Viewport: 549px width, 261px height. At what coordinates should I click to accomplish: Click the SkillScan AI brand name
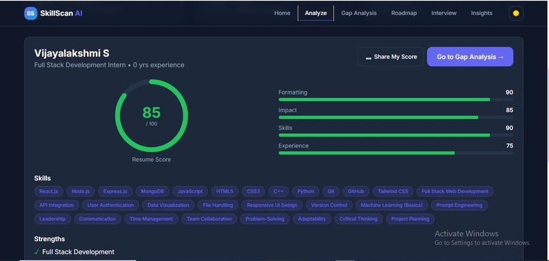pos(61,14)
